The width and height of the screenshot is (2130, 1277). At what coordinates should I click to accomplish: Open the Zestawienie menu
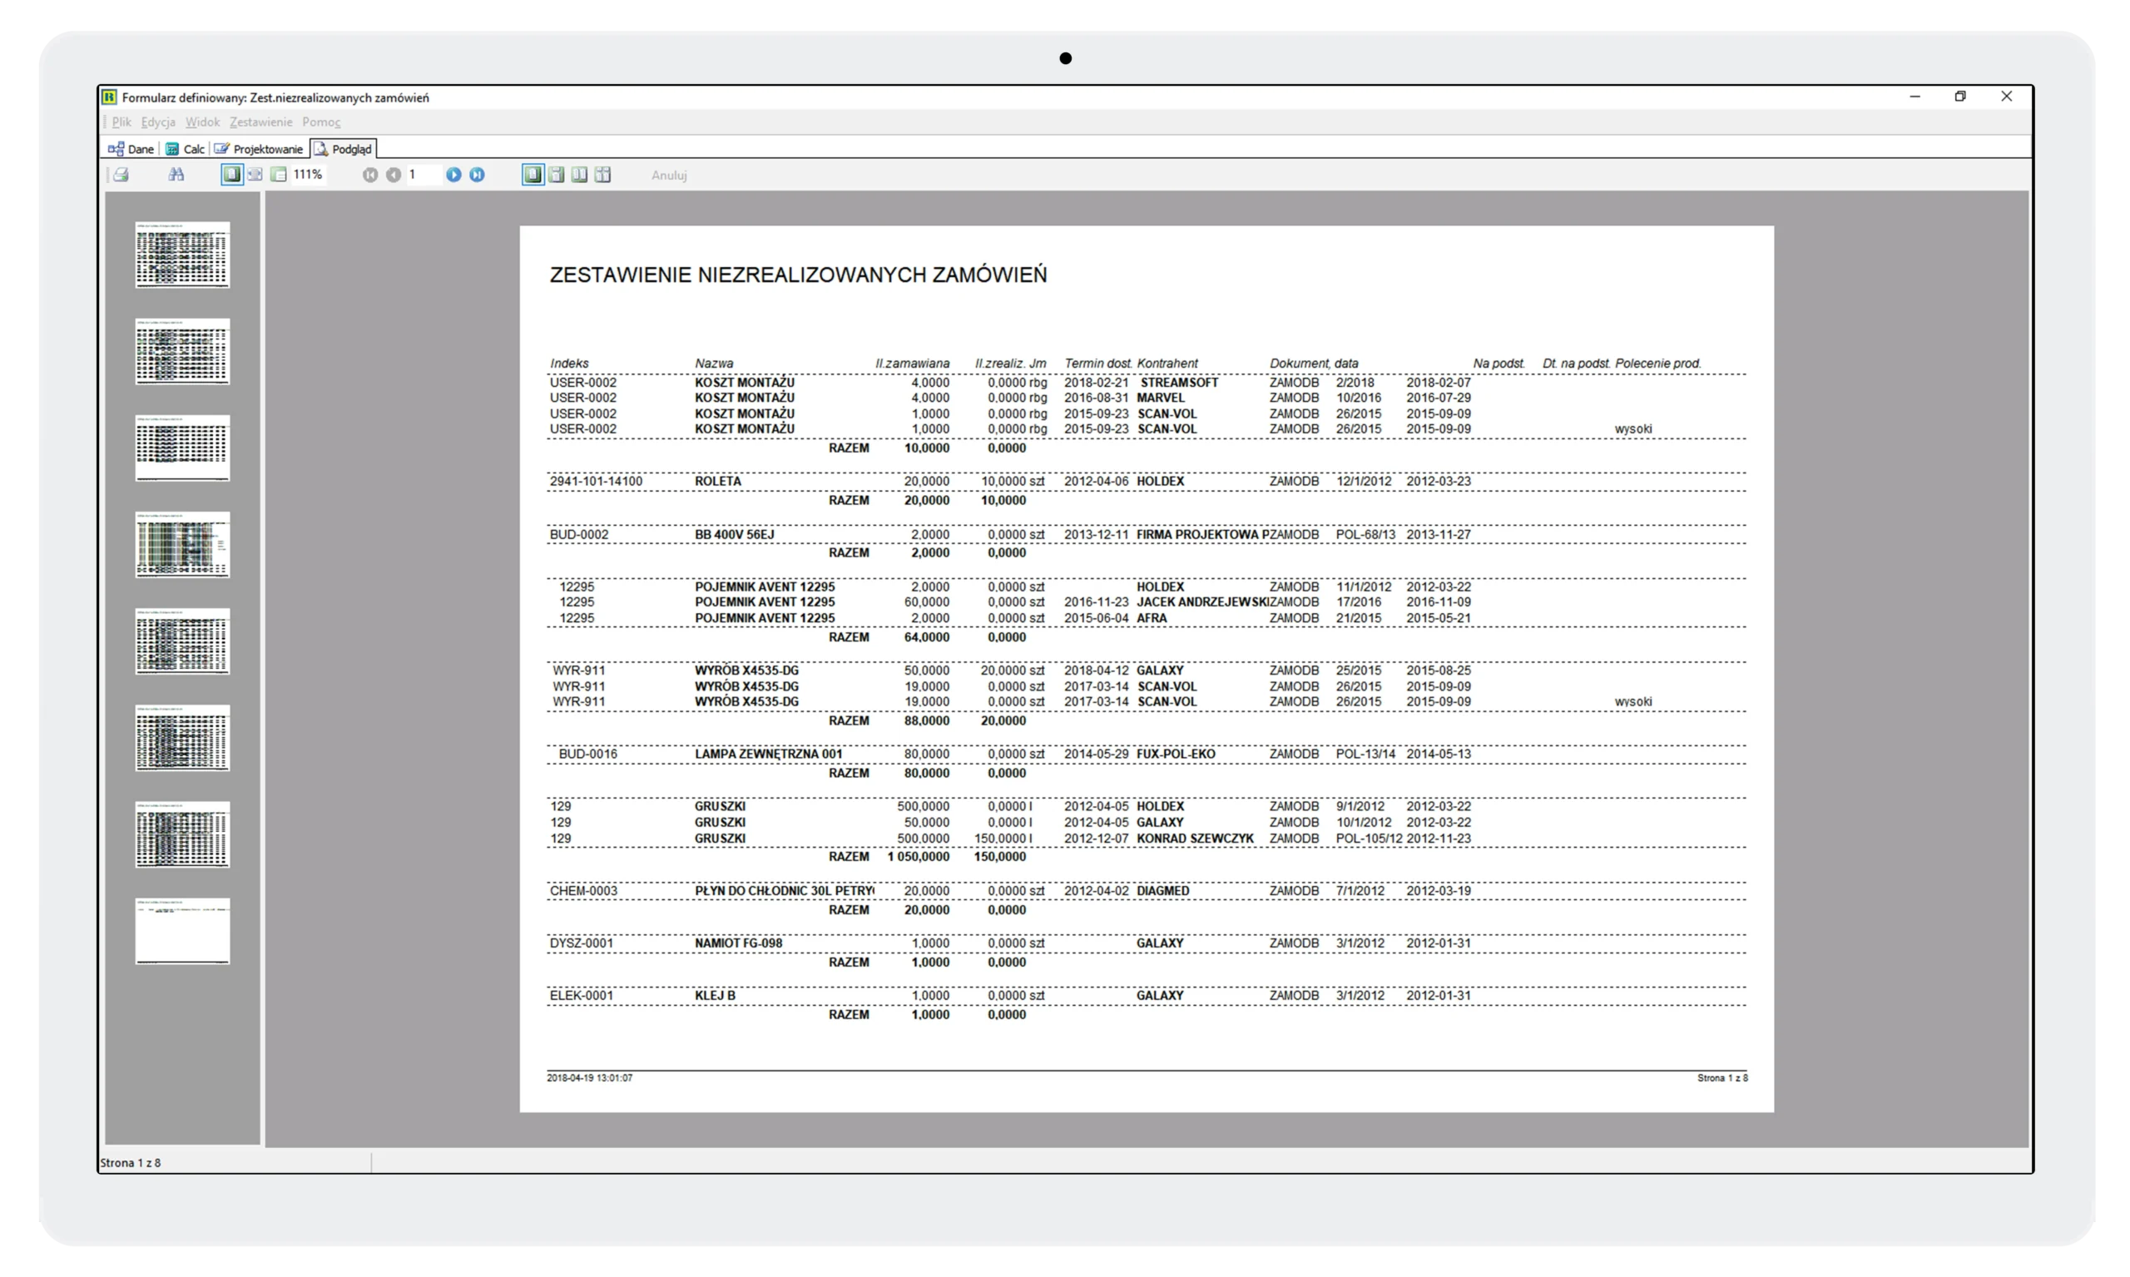260,122
